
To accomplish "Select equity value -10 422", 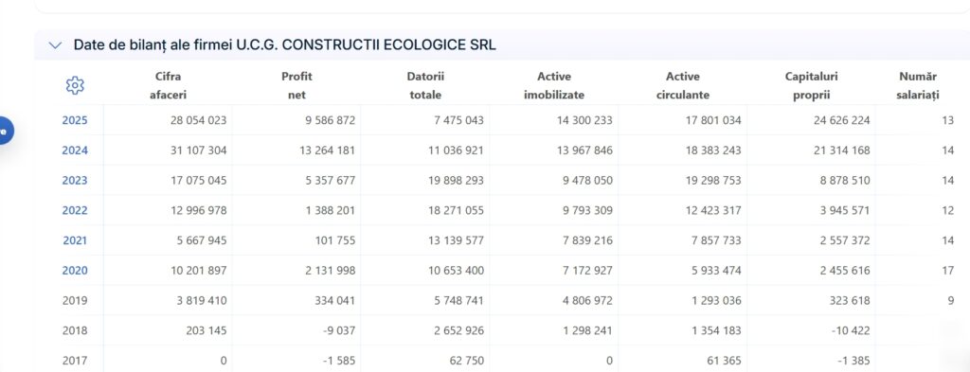I will pos(851,330).
